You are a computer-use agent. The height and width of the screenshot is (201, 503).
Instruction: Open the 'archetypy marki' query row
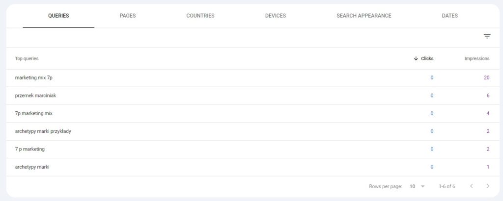[x=32, y=167]
